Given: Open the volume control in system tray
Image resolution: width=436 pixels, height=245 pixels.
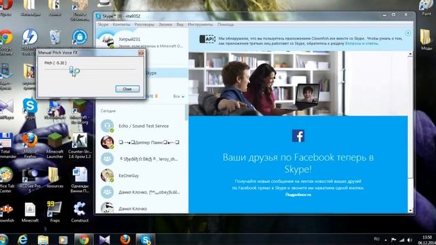Looking at the screenshot, I should 409,240.
